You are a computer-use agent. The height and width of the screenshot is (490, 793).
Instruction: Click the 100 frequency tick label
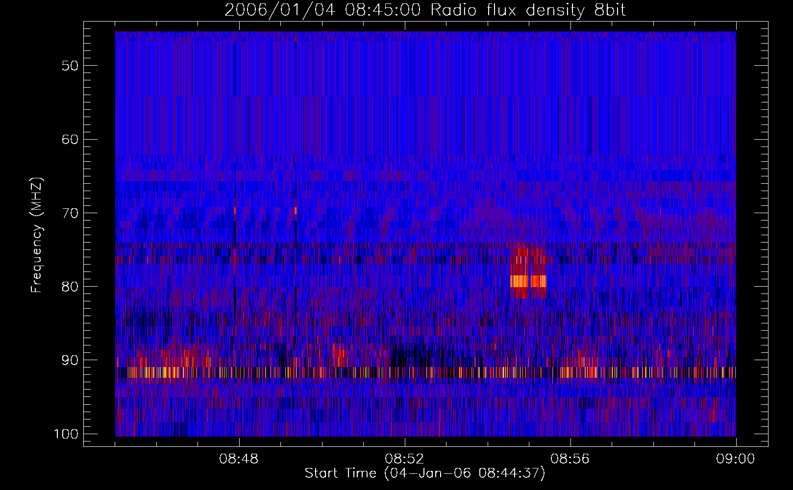pyautogui.click(x=66, y=434)
